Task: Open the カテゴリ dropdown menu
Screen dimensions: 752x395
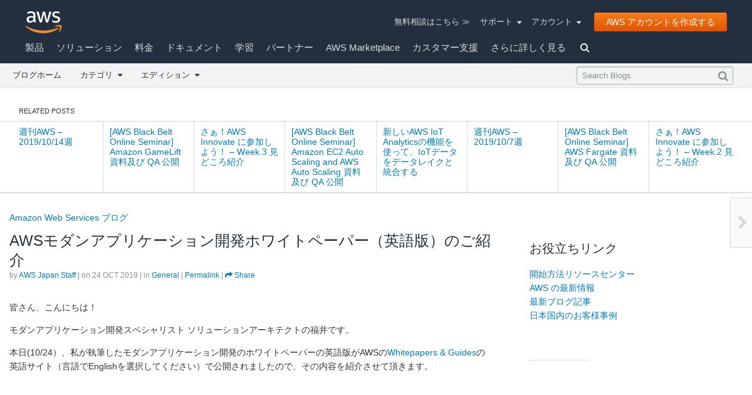Action: (102, 75)
